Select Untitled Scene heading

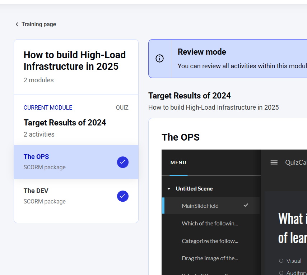tap(194, 189)
